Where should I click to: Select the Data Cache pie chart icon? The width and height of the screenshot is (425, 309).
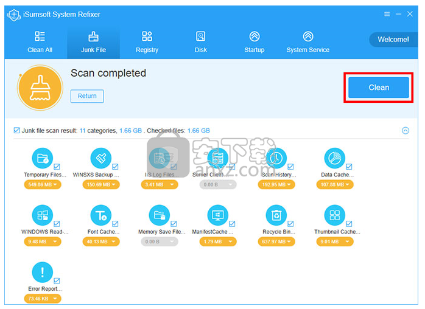point(335,158)
